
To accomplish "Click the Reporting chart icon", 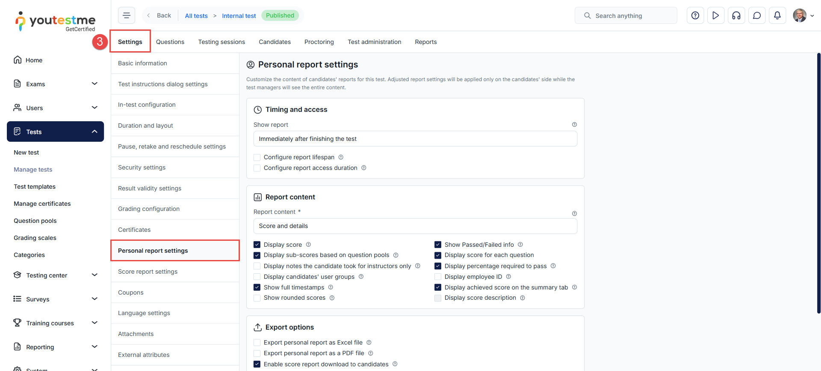I will [18, 347].
